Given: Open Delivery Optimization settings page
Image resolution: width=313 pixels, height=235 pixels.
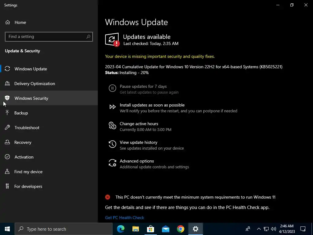Looking at the screenshot, I should [x=49, y=84].
